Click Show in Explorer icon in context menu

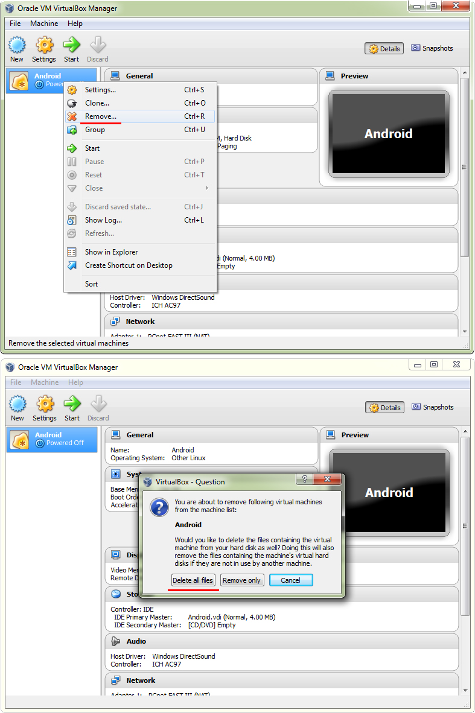pyautogui.click(x=72, y=252)
